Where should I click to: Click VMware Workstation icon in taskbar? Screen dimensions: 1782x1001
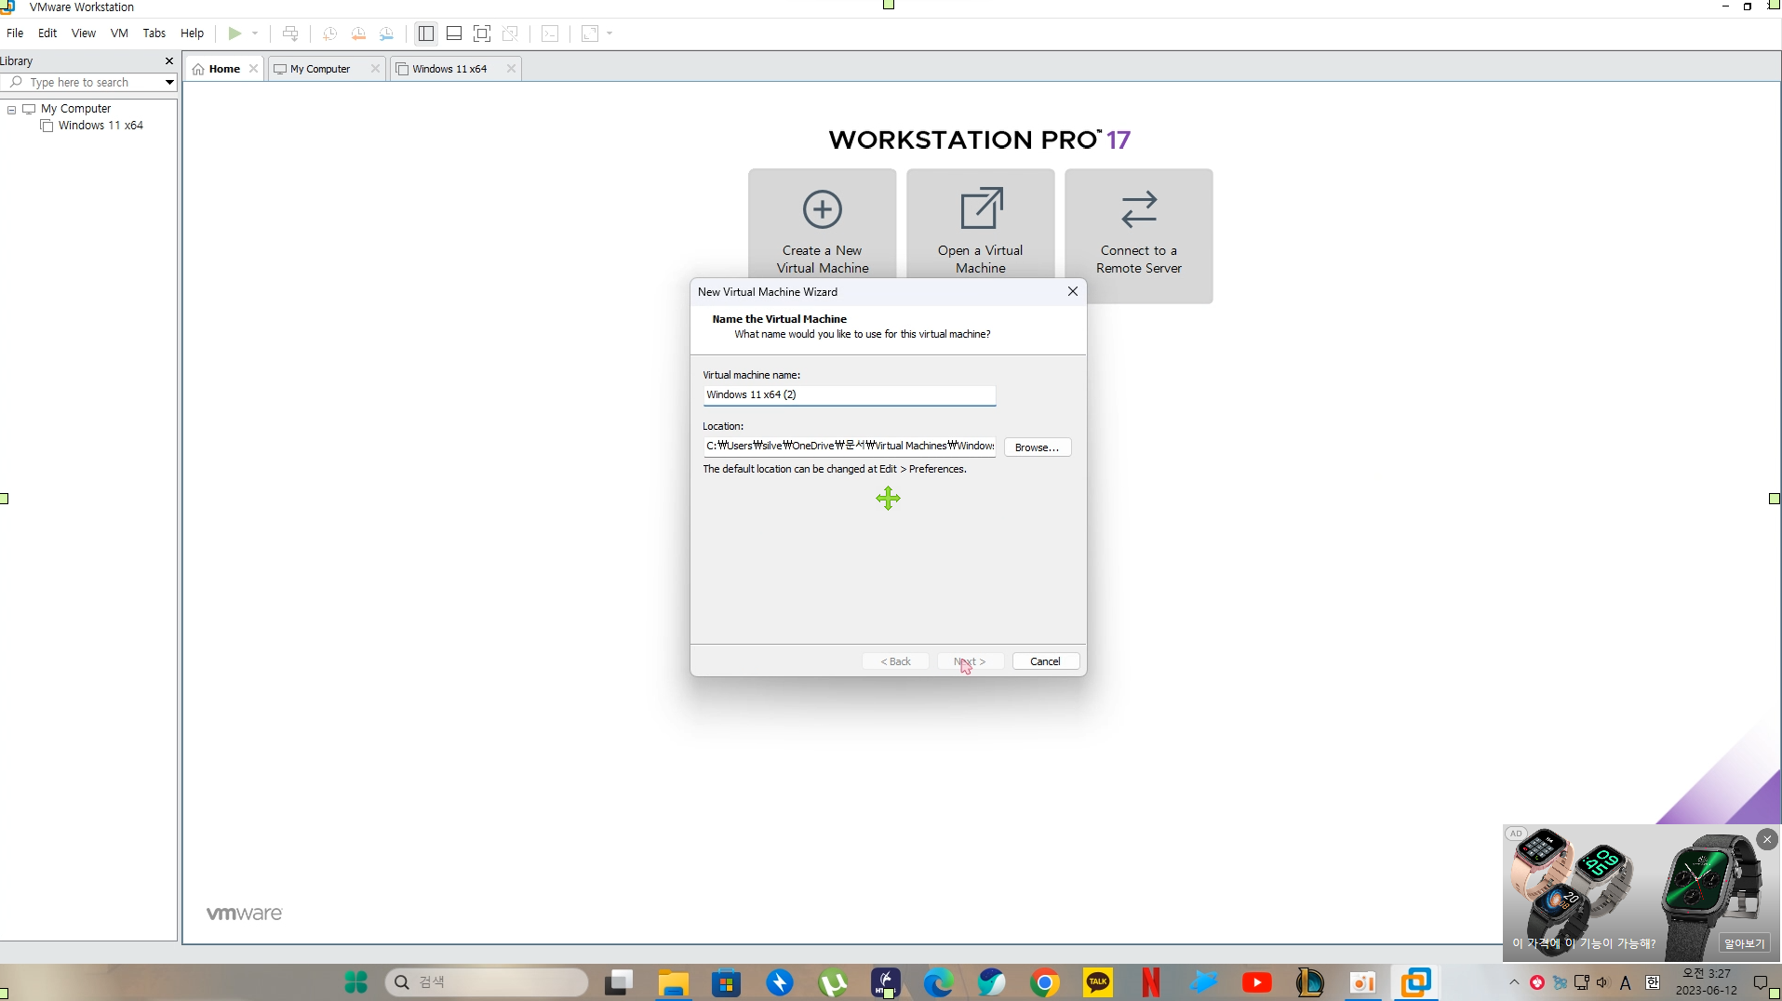[x=1416, y=982]
